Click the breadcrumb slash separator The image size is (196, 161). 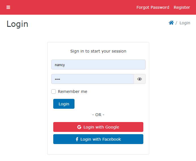[x=176, y=23]
